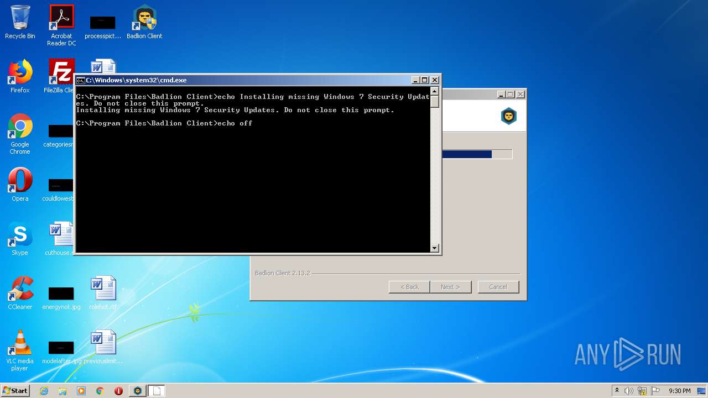Click the cmd scrollbar thumb
Screen dimensions: 708x398
pyautogui.click(x=435, y=102)
